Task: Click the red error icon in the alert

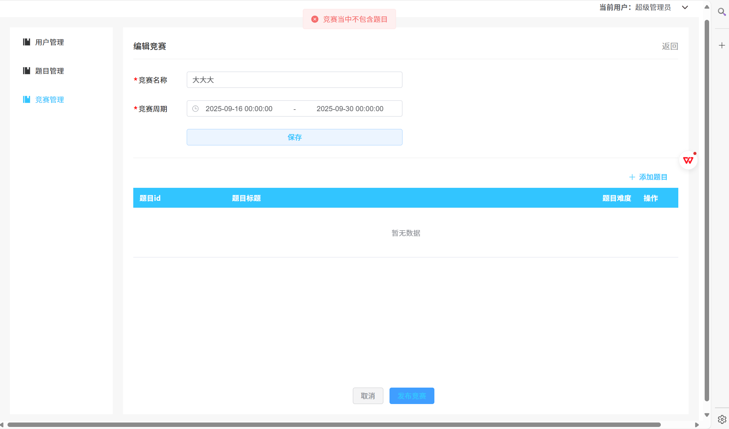Action: 314,19
